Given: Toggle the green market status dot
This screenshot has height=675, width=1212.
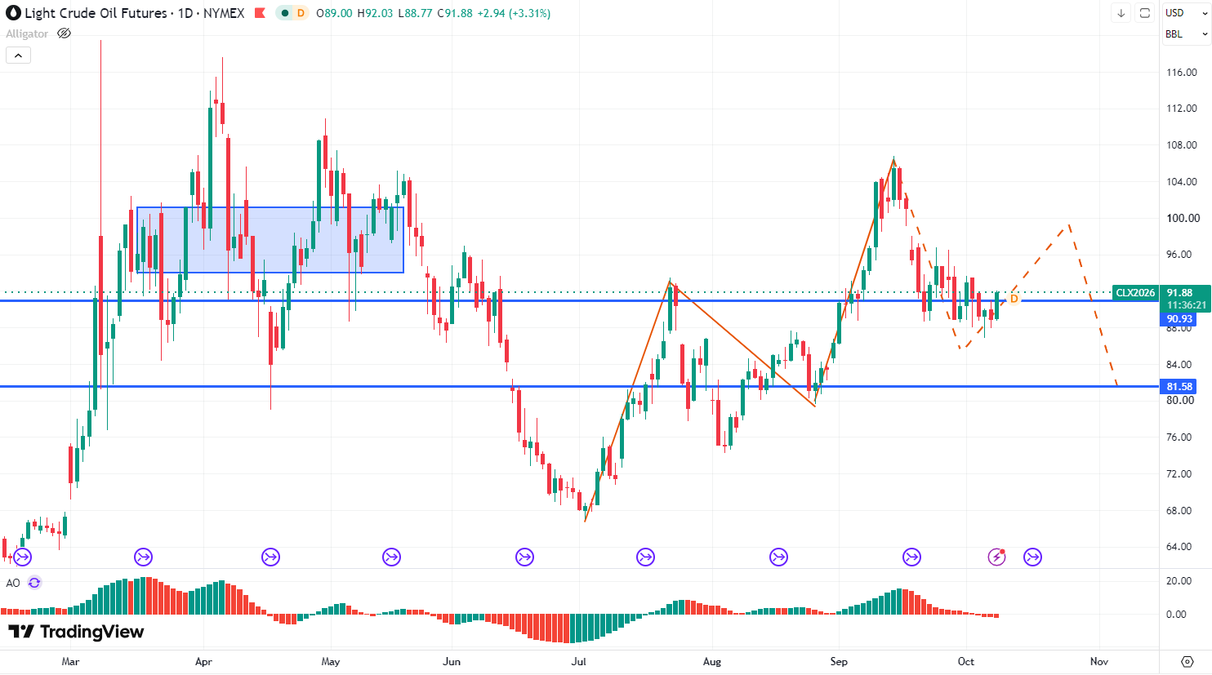Looking at the screenshot, I should (284, 13).
